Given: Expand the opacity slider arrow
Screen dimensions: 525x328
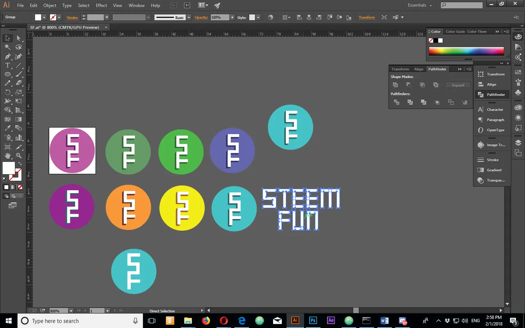Looking at the screenshot, I should (233, 17).
